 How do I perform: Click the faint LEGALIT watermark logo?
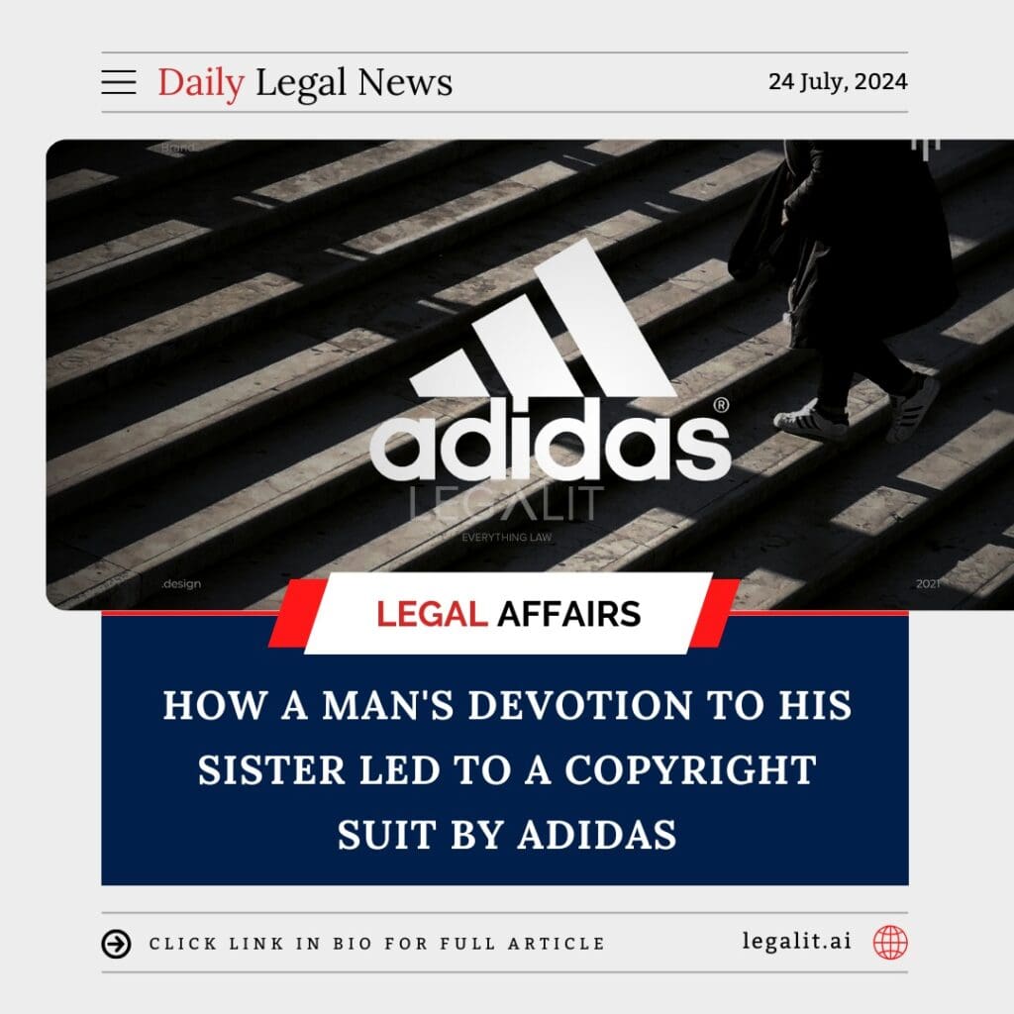[506, 504]
